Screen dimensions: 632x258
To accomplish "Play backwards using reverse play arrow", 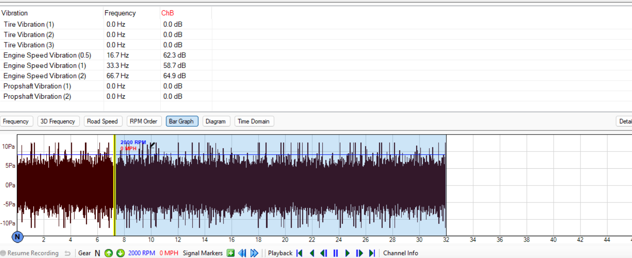I will (x=312, y=253).
